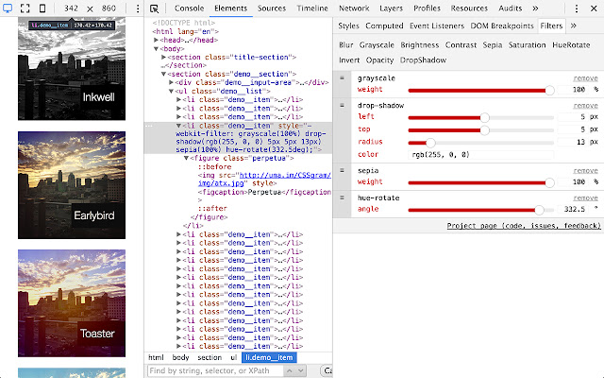Click the drop-shadow color value field
This screenshot has width=604, height=378.
coord(480,155)
